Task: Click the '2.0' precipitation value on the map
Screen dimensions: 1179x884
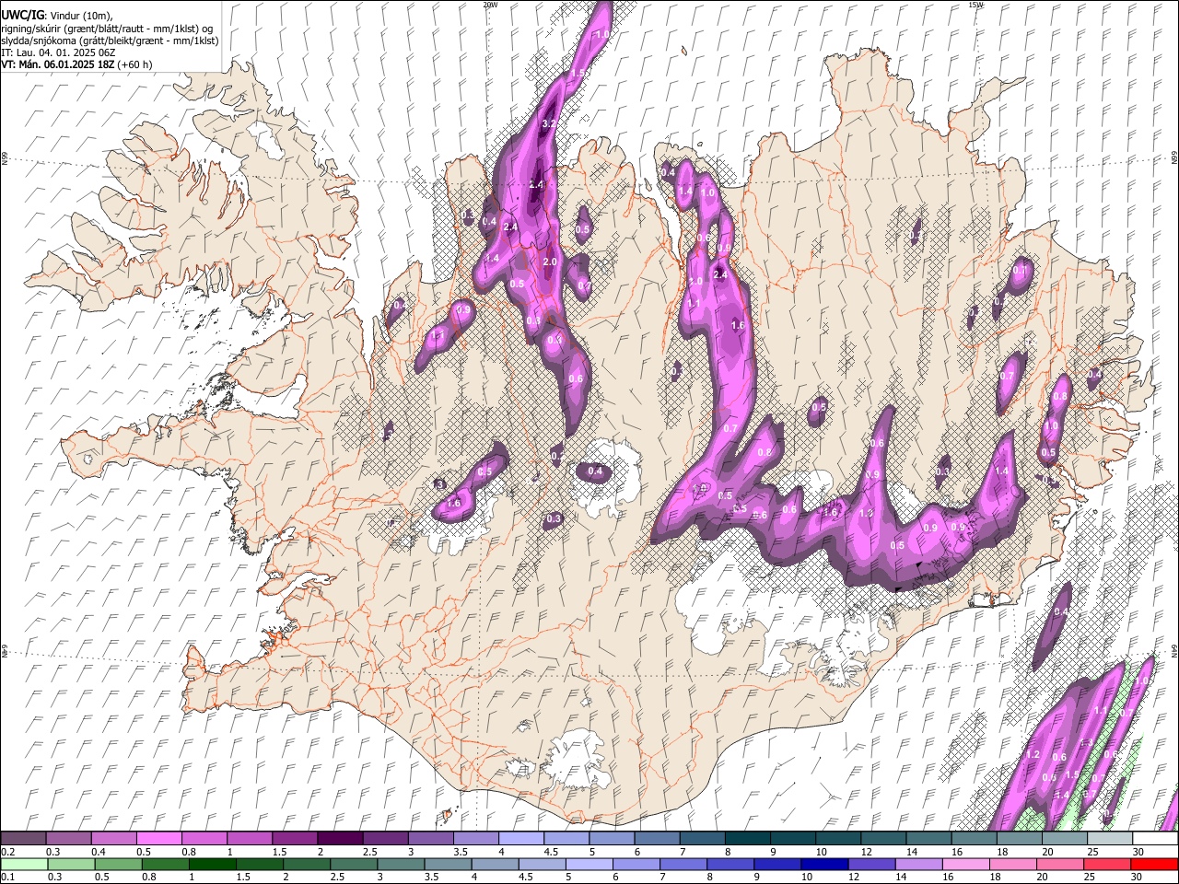Action: (551, 262)
